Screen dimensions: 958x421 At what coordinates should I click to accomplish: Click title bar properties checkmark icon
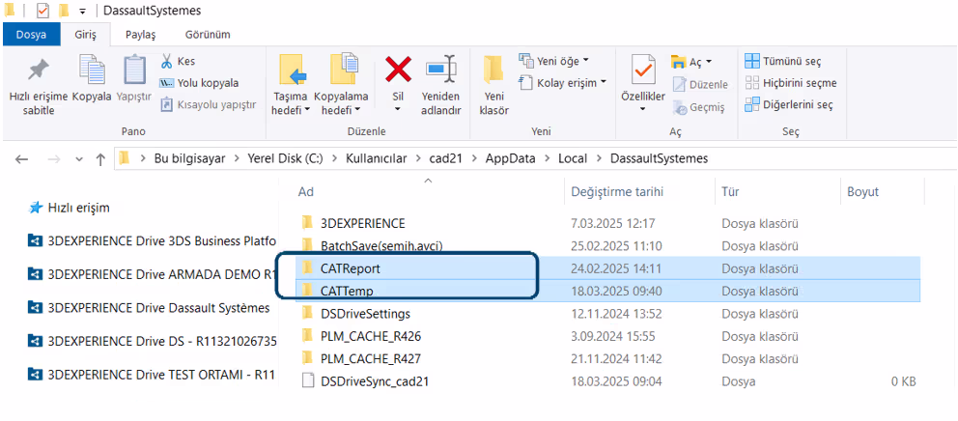[x=42, y=11]
